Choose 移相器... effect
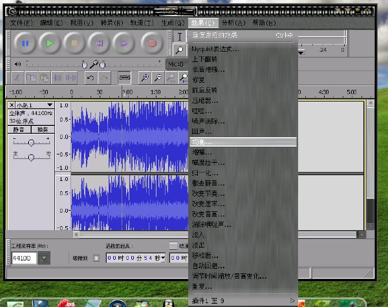The image size is (388, 307). click(x=243, y=255)
